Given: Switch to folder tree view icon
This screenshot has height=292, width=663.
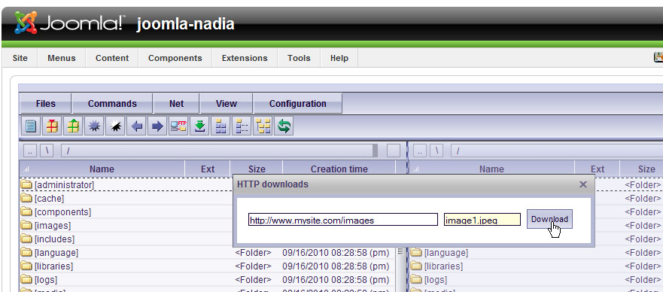Looking at the screenshot, I should (x=263, y=126).
